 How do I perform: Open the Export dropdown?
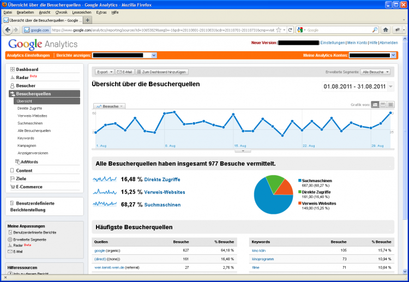tap(104, 71)
